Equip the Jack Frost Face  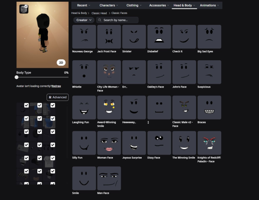[x=109, y=37]
